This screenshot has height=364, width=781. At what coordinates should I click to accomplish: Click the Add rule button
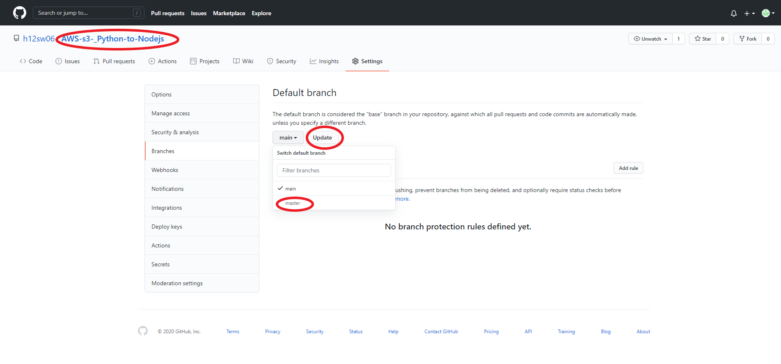click(x=628, y=168)
